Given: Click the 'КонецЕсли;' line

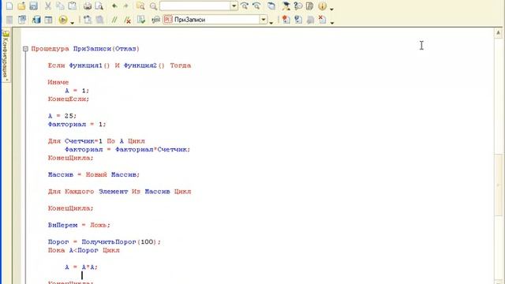Looking at the screenshot, I should [x=69, y=99].
